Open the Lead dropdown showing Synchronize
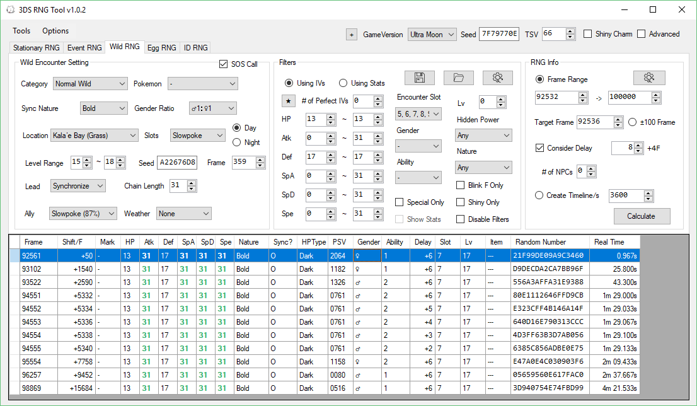Screen dimensions: 697x406 [78, 186]
